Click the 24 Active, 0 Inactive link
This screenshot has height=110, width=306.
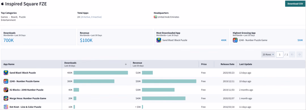point(91,17)
